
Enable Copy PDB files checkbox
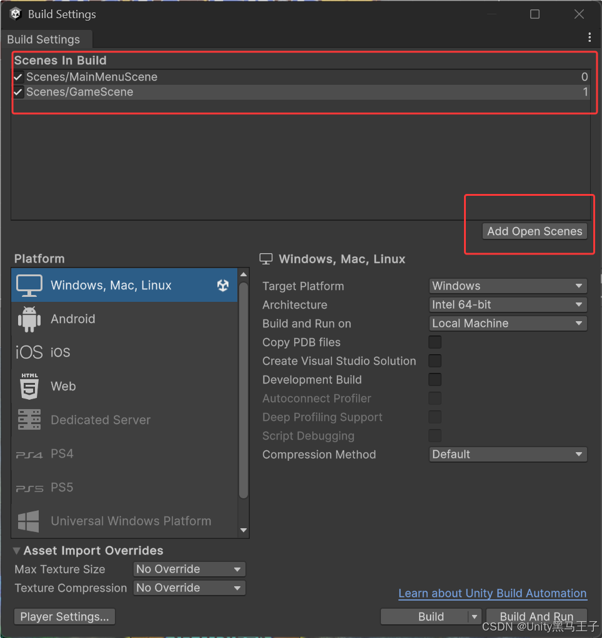(435, 342)
